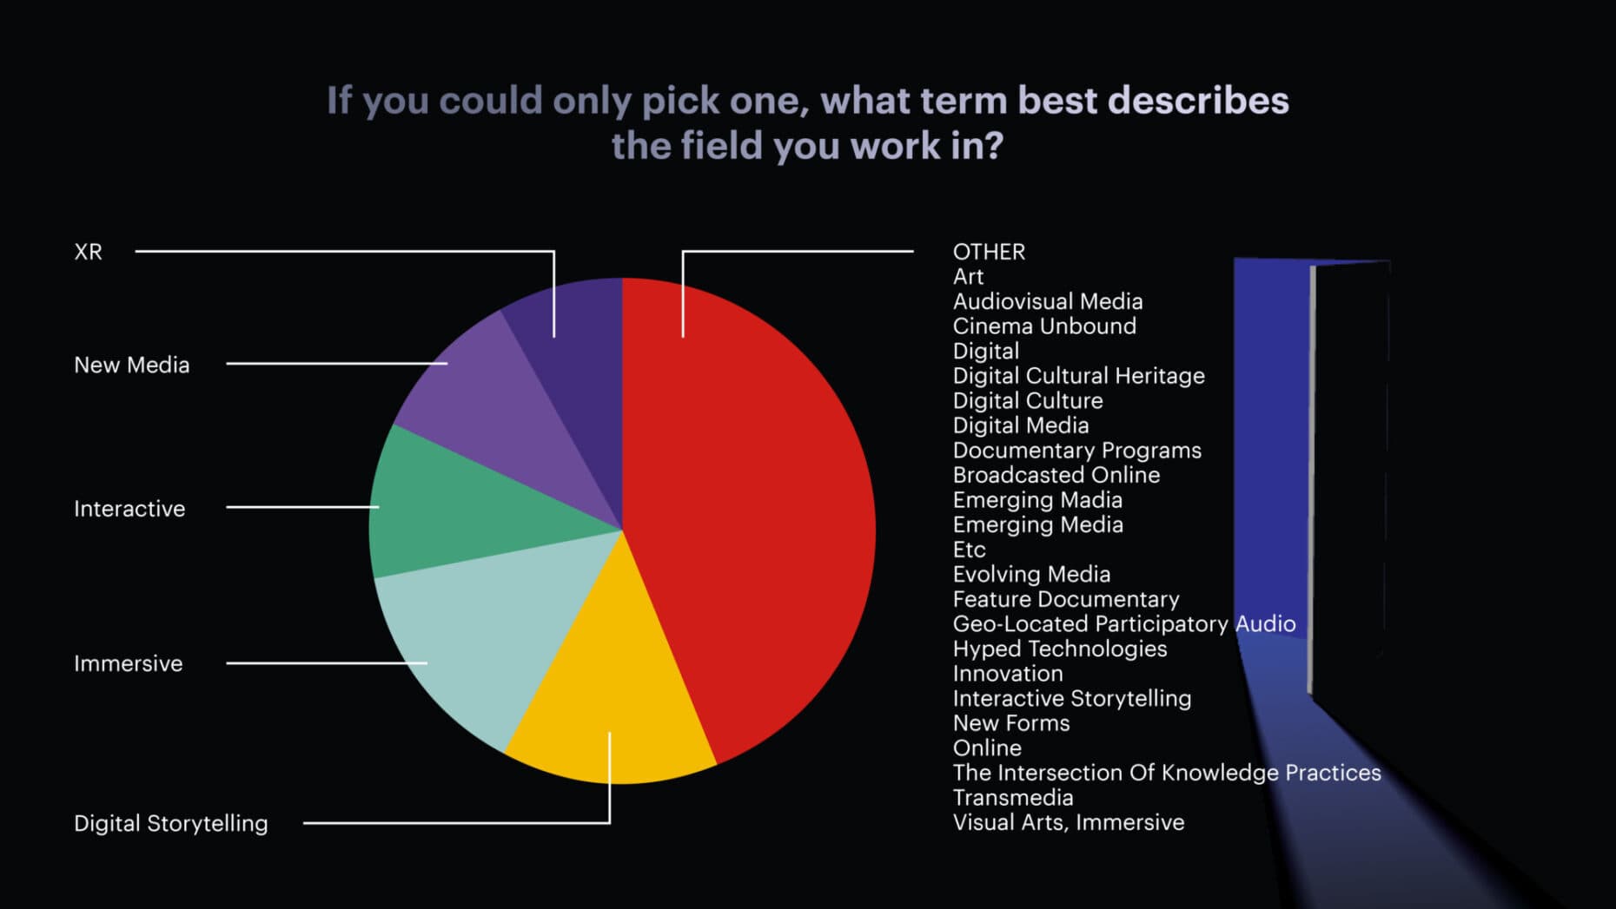Viewport: 1616px width, 909px height.
Task: Click the chart title question text
Action: point(807,123)
